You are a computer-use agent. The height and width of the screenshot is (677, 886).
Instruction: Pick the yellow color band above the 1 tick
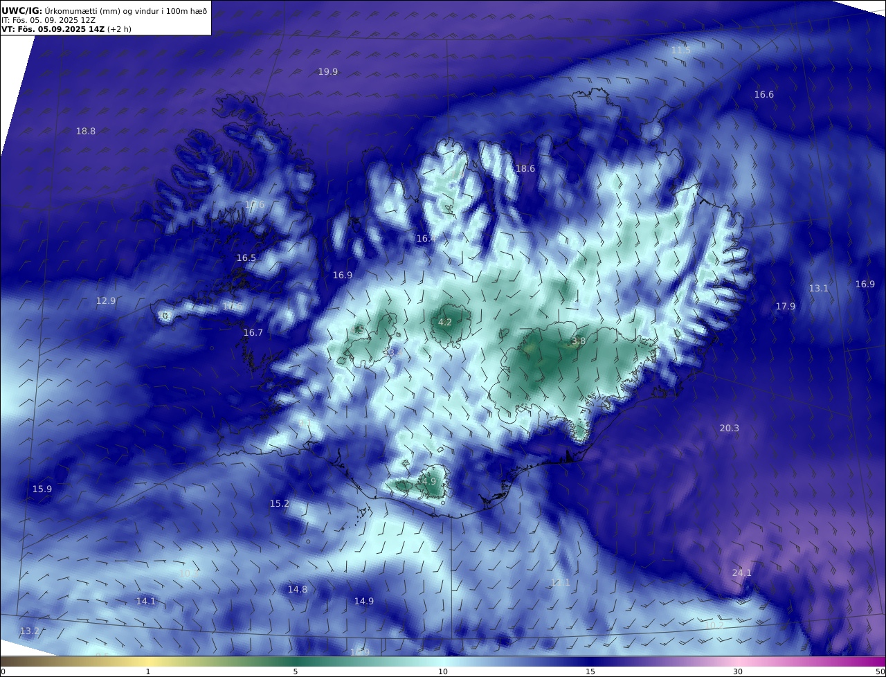148,661
